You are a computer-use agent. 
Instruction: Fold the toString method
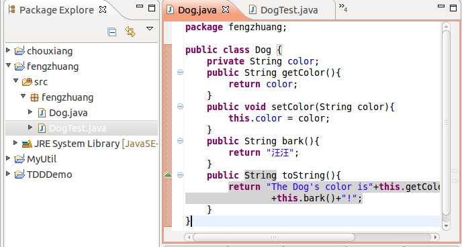181,175
